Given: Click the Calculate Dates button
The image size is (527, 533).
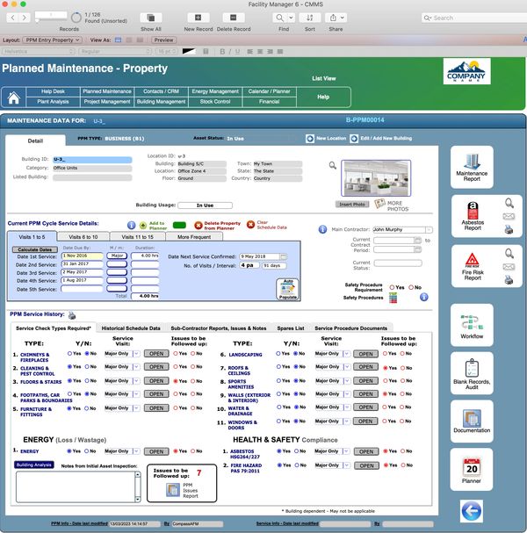Looking at the screenshot, I should tap(32, 248).
